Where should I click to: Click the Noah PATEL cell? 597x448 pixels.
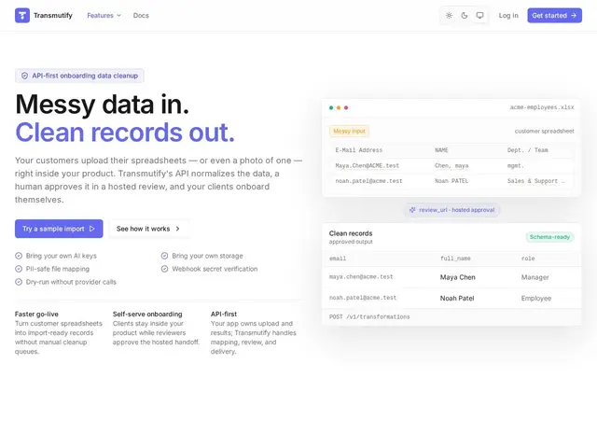tap(451, 181)
